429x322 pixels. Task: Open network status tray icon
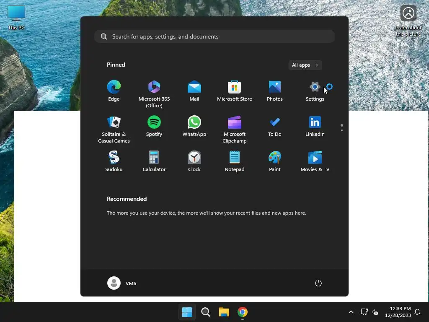point(364,312)
